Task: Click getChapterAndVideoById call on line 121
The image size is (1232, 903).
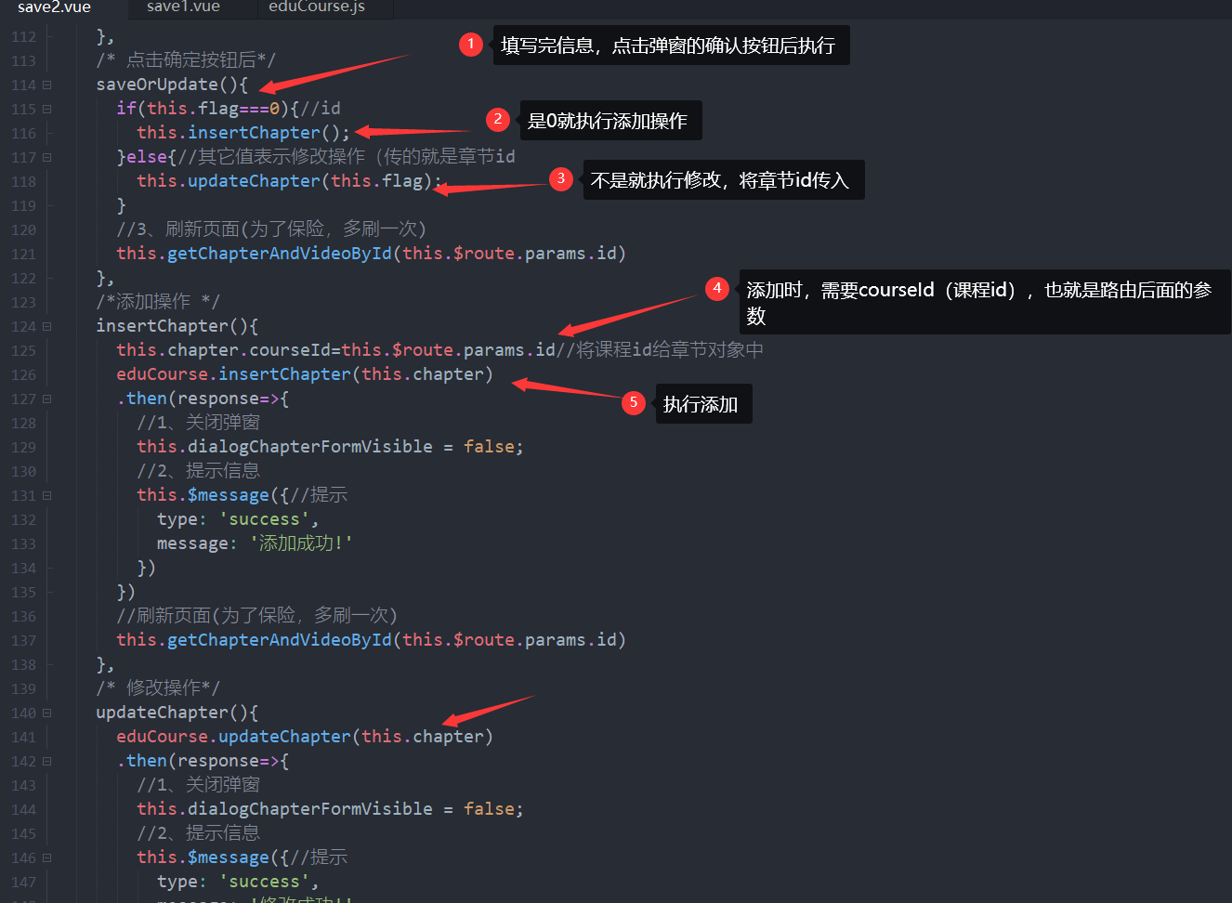Action: [x=371, y=254]
